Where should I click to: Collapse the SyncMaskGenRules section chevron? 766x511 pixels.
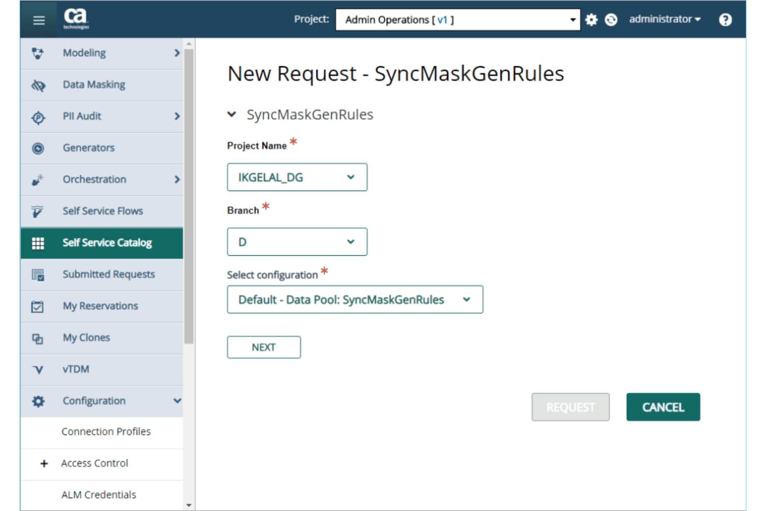click(x=232, y=114)
